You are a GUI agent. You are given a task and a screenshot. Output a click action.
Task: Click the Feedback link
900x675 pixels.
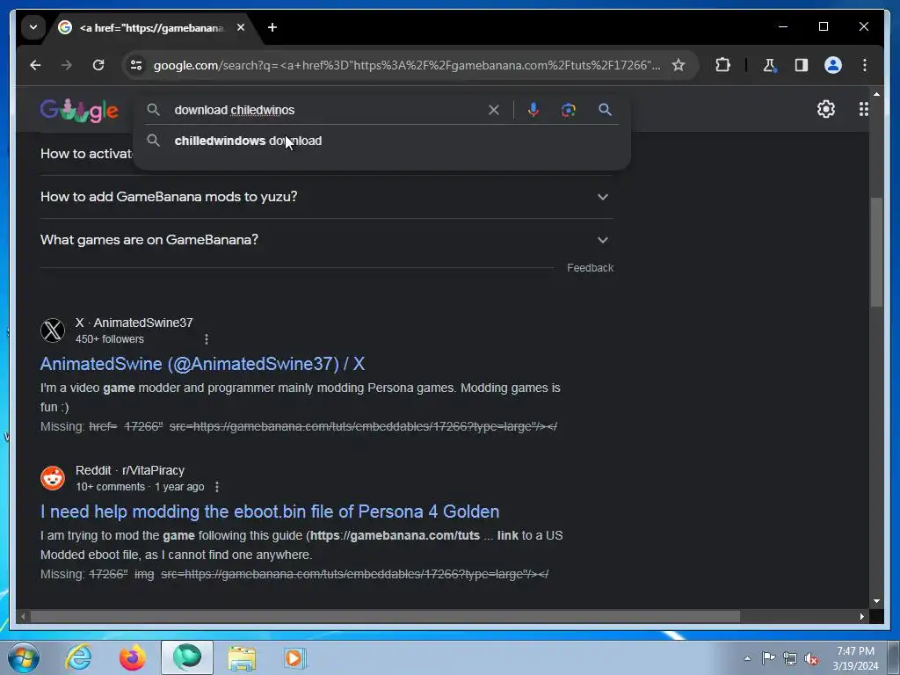(590, 268)
